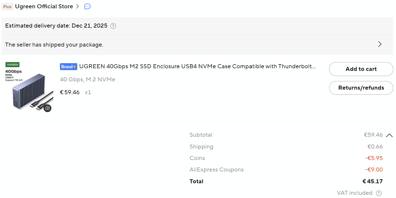
Task: Click the 40 Gbps, M.2 NVMe variant text
Action: click(87, 79)
